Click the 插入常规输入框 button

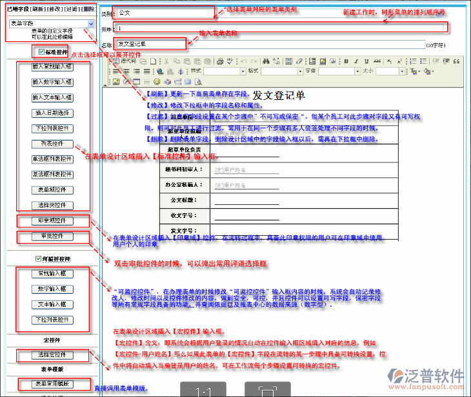click(x=52, y=66)
